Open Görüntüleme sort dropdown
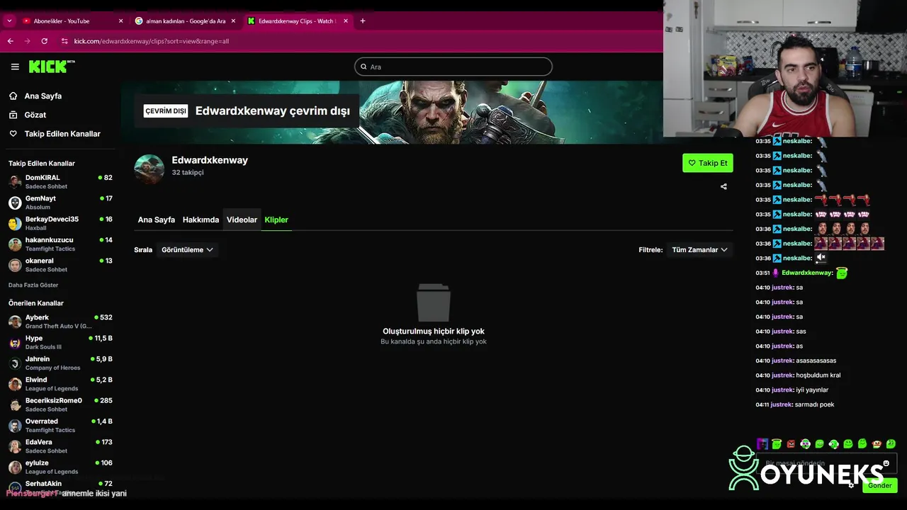 [x=187, y=249]
